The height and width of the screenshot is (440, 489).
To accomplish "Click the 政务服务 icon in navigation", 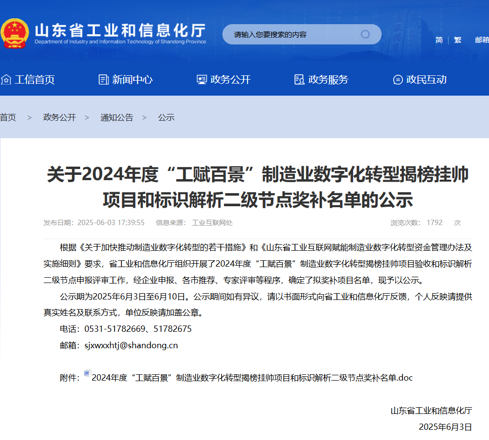I will pyautogui.click(x=299, y=80).
